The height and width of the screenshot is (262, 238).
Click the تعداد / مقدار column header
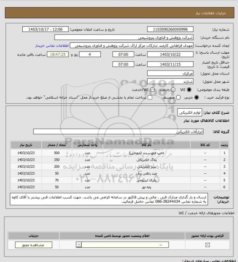(57, 145)
